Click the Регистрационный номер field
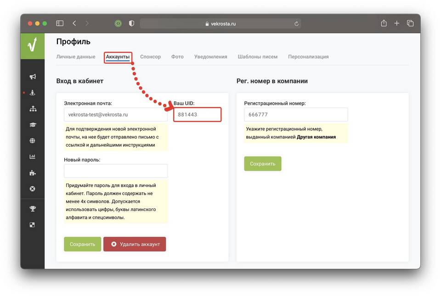 [x=296, y=115]
